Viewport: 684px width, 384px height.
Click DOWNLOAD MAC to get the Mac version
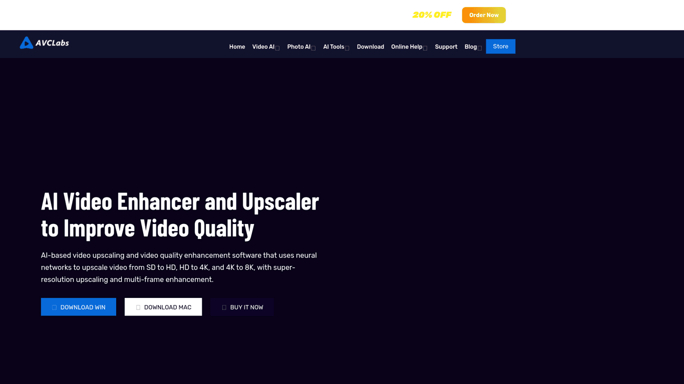(163, 307)
